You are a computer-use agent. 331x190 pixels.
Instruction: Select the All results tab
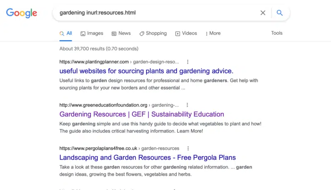tap(66, 33)
